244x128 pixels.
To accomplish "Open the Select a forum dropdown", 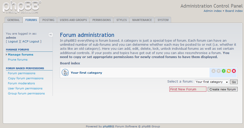I will 212,82.
